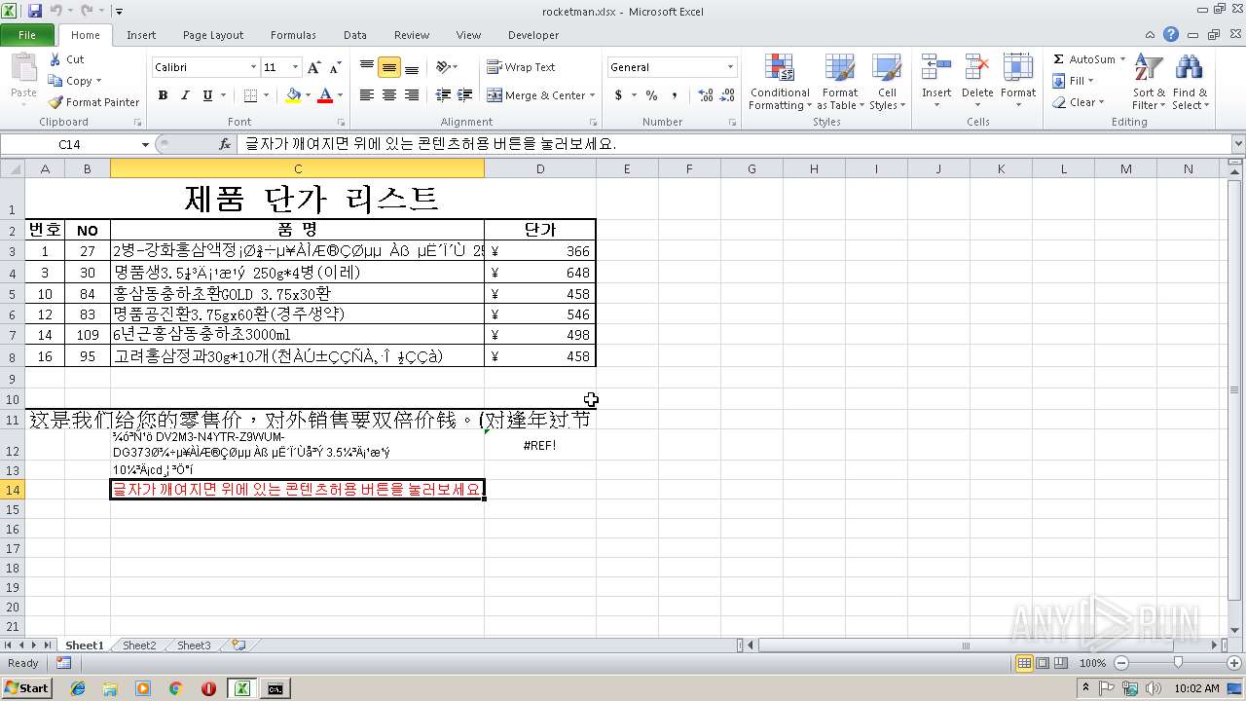The image size is (1246, 701).
Task: Switch to the Page Layout tab
Action: coord(213,35)
